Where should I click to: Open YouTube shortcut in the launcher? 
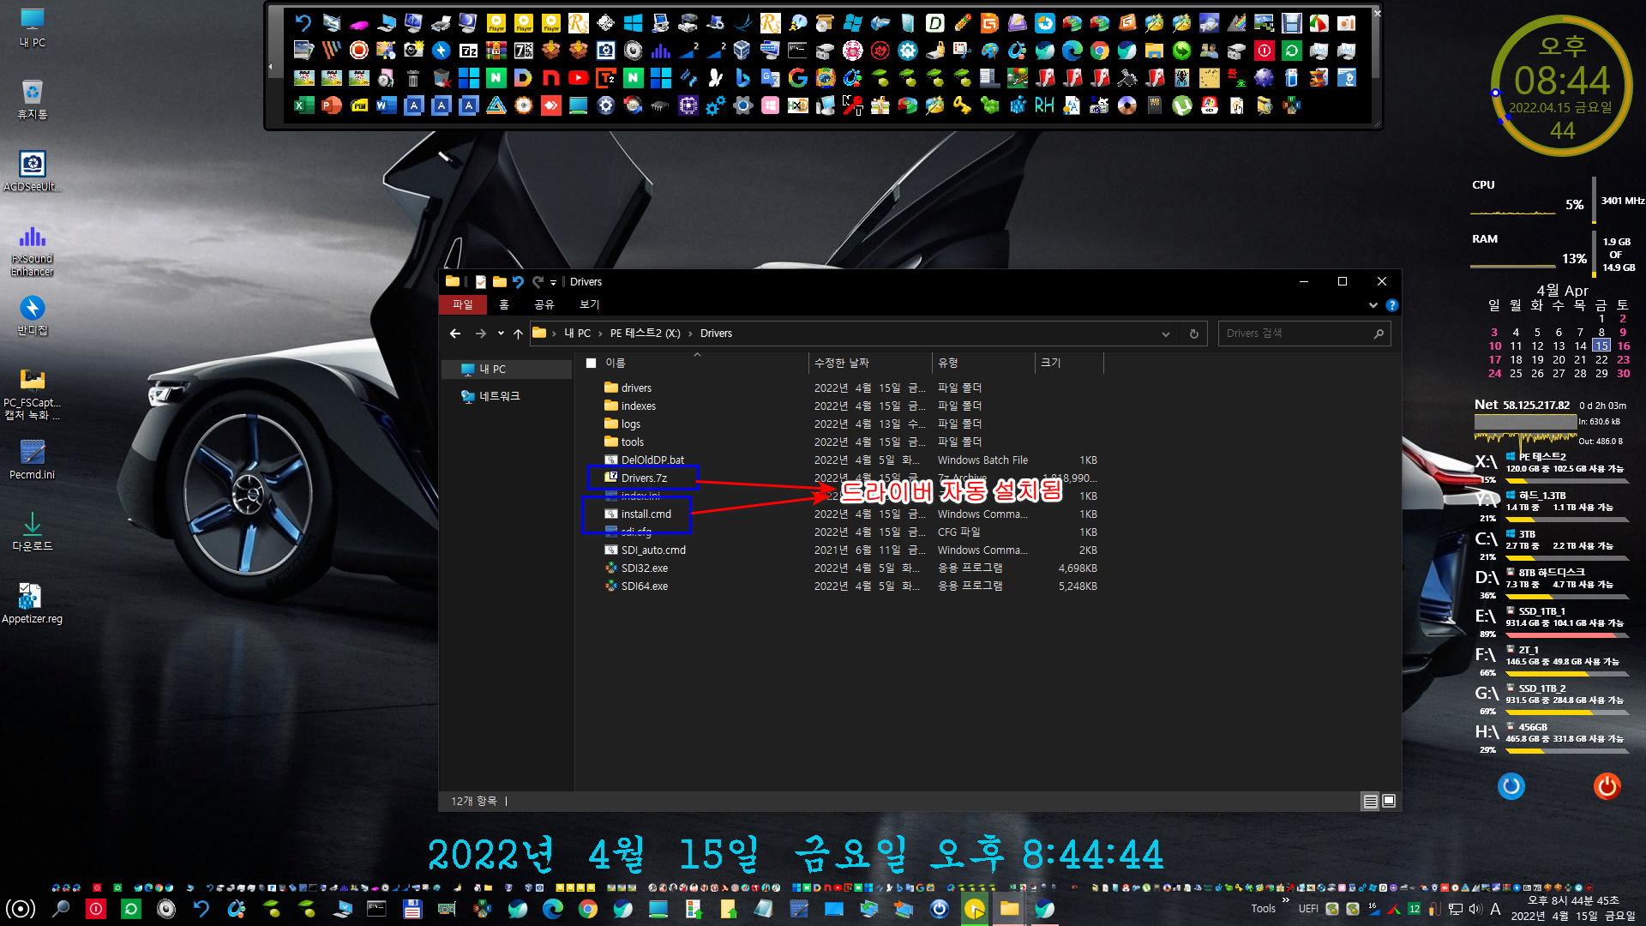(x=578, y=78)
